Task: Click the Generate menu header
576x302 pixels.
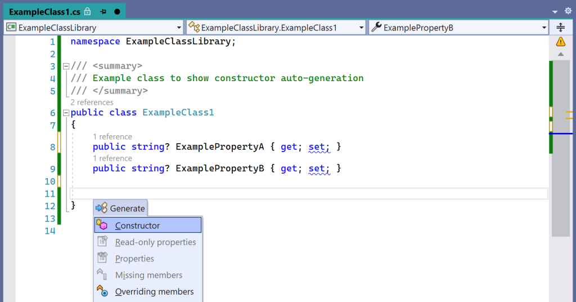Action: click(120, 208)
